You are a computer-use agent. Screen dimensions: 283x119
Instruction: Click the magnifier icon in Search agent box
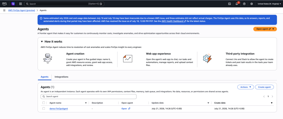(x=43, y=97)
